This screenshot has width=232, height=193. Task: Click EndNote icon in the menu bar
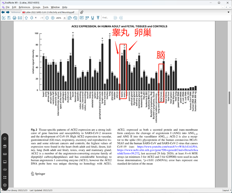pos(3,7)
